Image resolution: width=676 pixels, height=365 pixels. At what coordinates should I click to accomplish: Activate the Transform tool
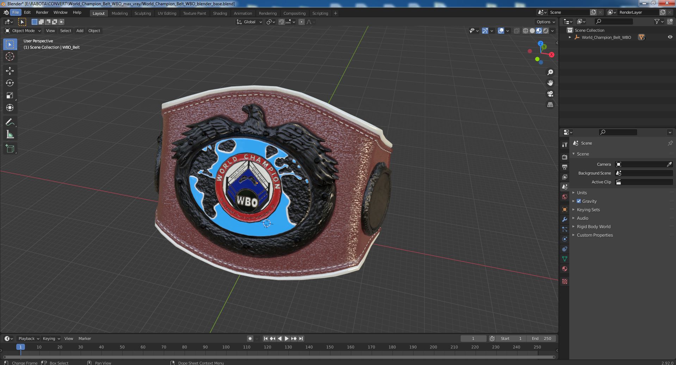coord(10,108)
